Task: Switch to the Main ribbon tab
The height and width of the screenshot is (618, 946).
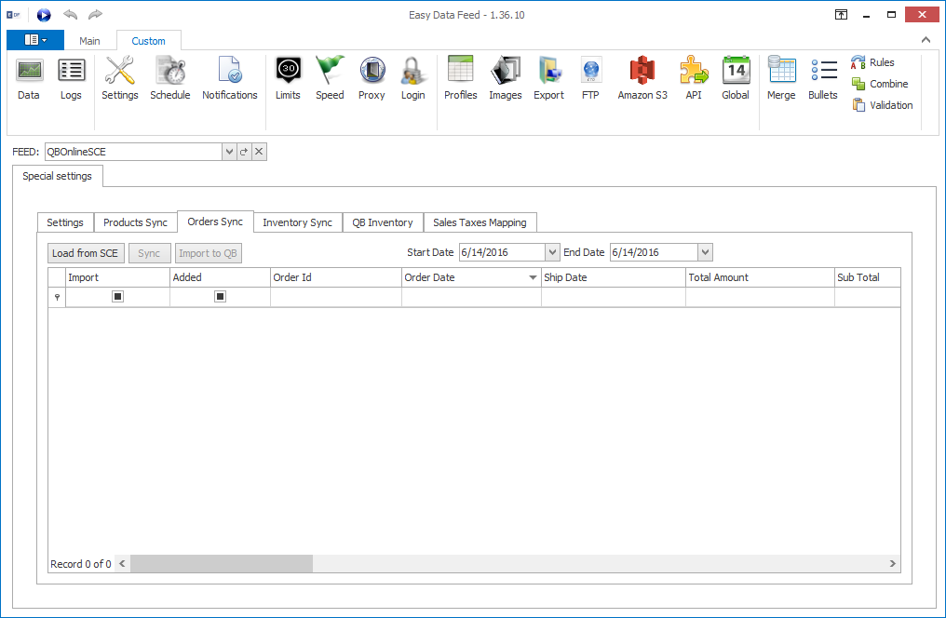Action: click(89, 41)
